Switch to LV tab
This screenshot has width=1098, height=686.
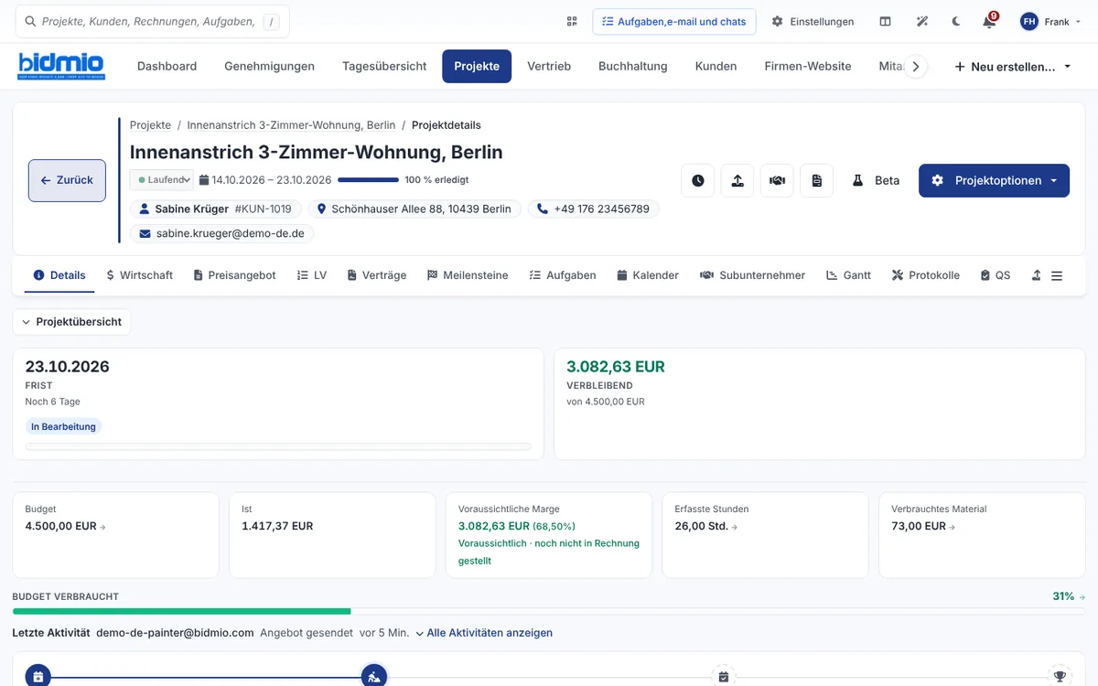[312, 275]
